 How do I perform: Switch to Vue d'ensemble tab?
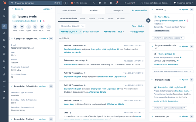coord(69,11)
